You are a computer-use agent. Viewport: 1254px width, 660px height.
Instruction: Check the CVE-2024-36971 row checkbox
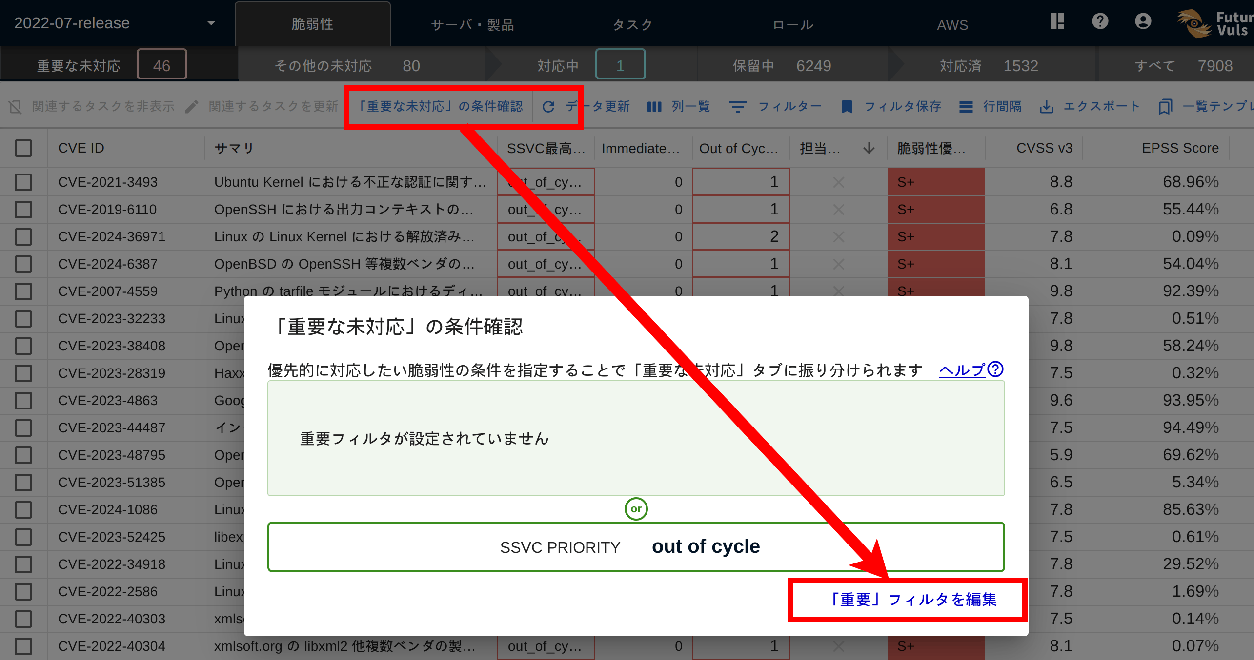tap(23, 237)
